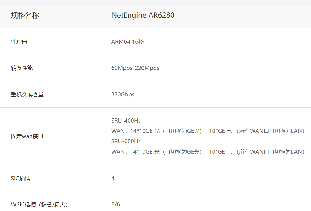The image size is (311, 211).
Task: Select the value 60Mpps-220Mpps
Action: (x=135, y=68)
